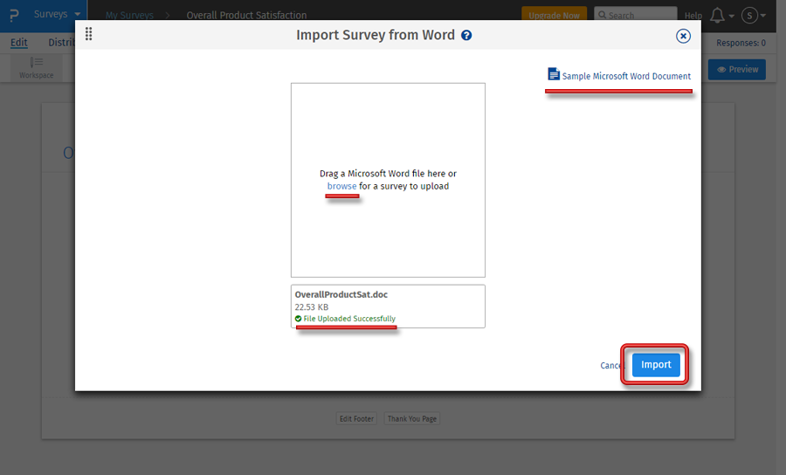This screenshot has width=786, height=475.
Task: Click the Import button
Action: pos(656,365)
